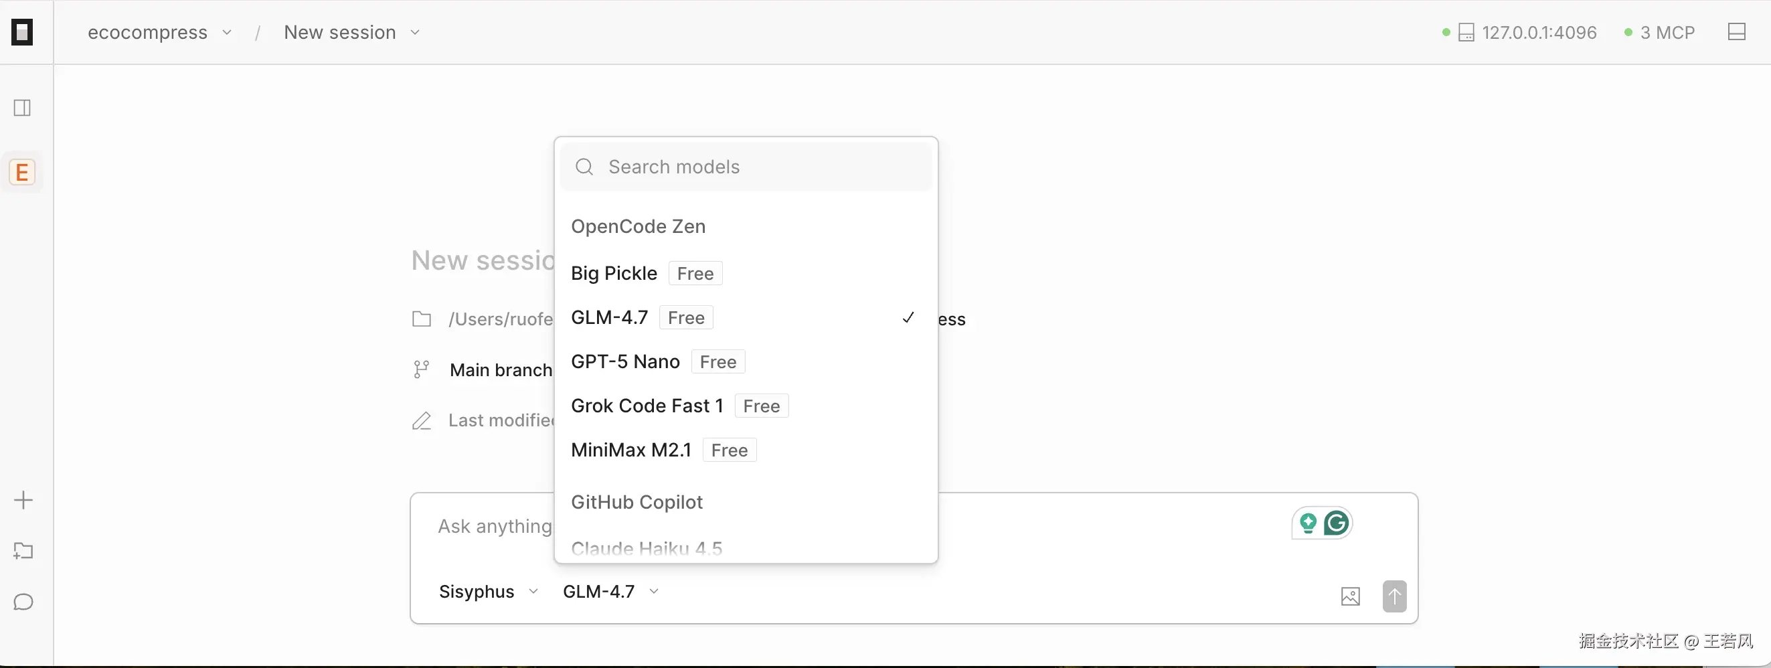Pick MiniMax M2.1 model
This screenshot has height=668, width=1771.
tap(630, 450)
